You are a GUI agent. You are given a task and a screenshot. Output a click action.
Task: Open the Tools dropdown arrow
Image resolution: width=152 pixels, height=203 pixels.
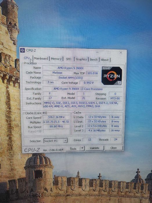(82, 148)
